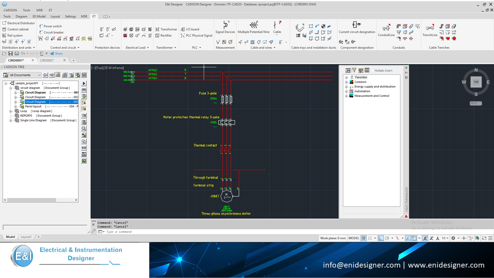Select the Circuit breaker tool
The width and height of the screenshot is (494, 278).
51,32
